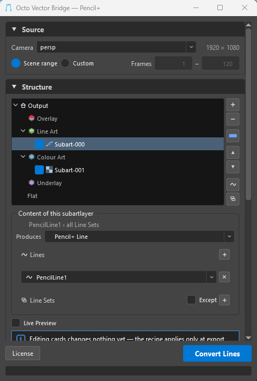Viewport: 257px width, 381px height.
Task: Maximize the Octo Vector Bridge window
Action: pyautogui.click(x=220, y=8)
